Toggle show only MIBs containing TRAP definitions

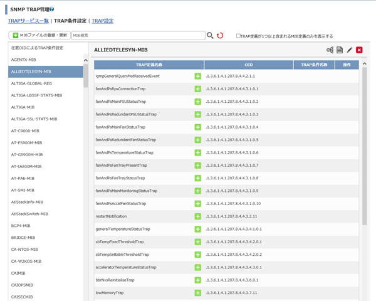(x=238, y=36)
